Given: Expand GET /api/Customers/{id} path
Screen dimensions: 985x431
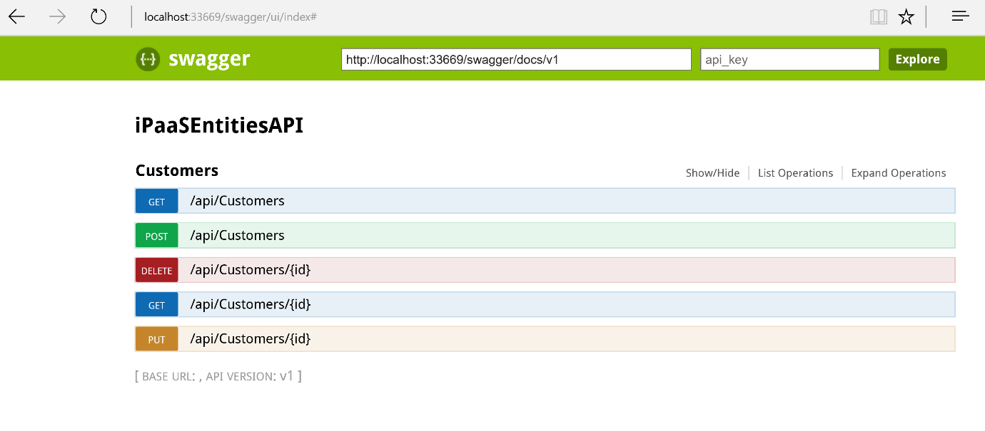Looking at the screenshot, I should [x=251, y=304].
